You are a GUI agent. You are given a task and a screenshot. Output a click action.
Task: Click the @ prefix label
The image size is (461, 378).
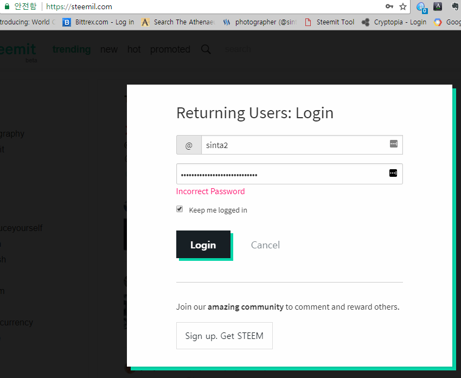[189, 145]
